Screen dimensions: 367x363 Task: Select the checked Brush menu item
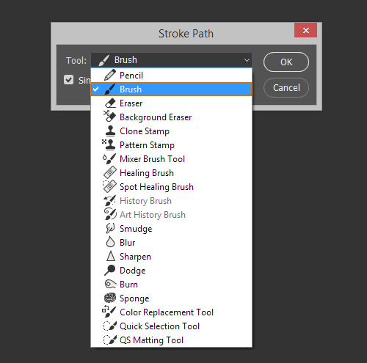[x=171, y=89]
